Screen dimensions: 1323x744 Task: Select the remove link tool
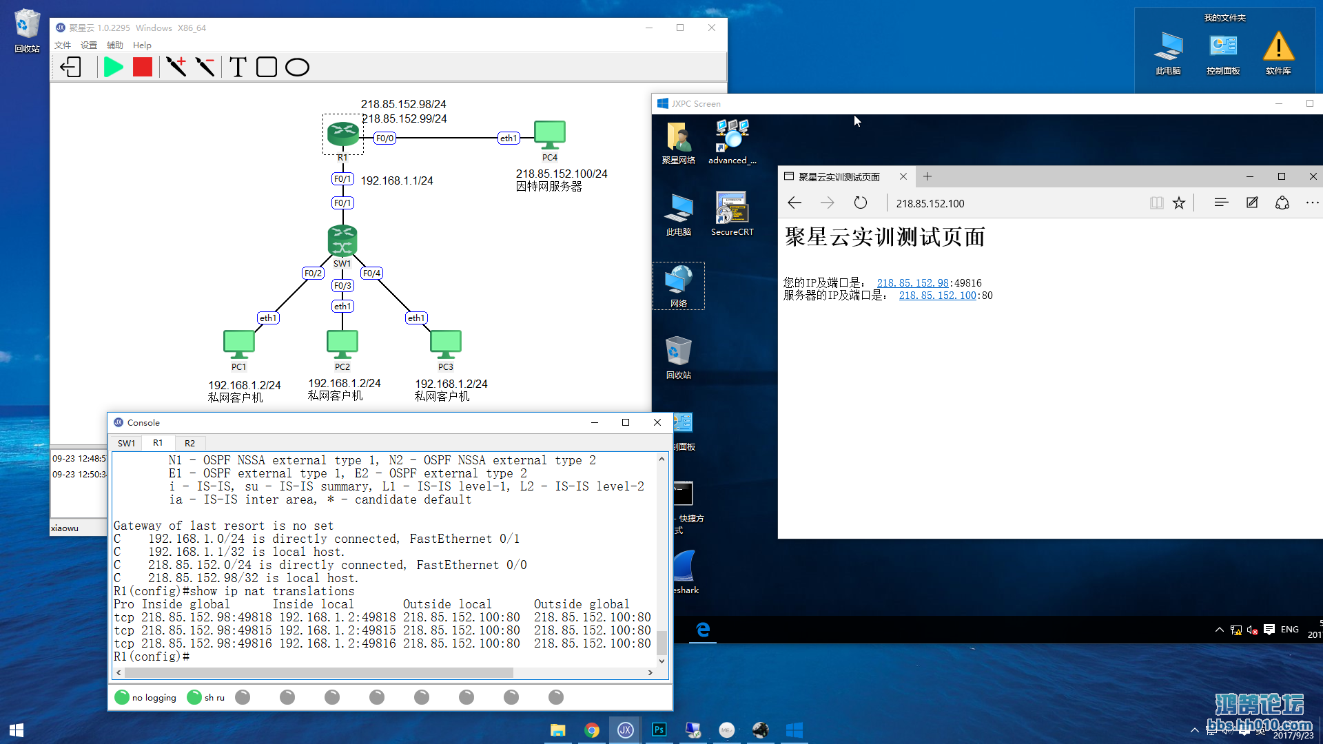tap(205, 67)
